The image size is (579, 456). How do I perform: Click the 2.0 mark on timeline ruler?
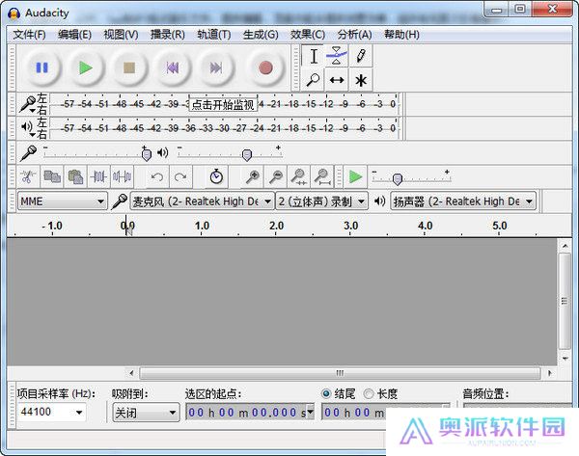point(276,226)
